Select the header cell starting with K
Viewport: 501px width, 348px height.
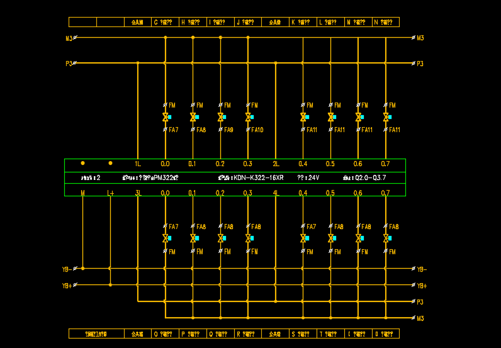pyautogui.click(x=303, y=22)
